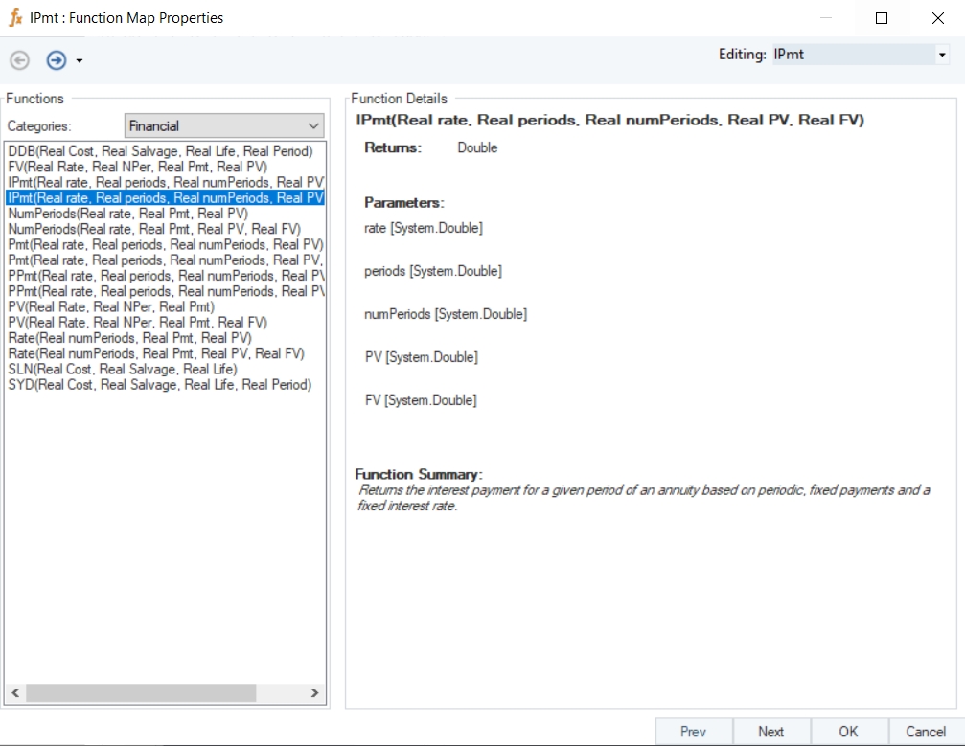Confirm with the OK button
The width and height of the screenshot is (965, 746).
click(848, 732)
